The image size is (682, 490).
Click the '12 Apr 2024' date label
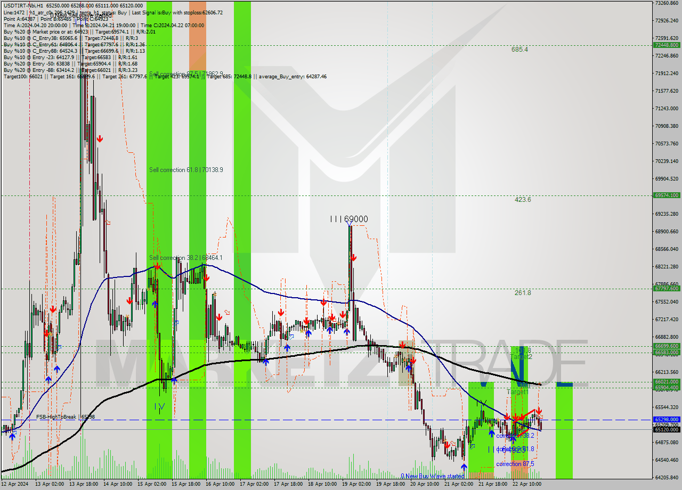tap(16, 484)
